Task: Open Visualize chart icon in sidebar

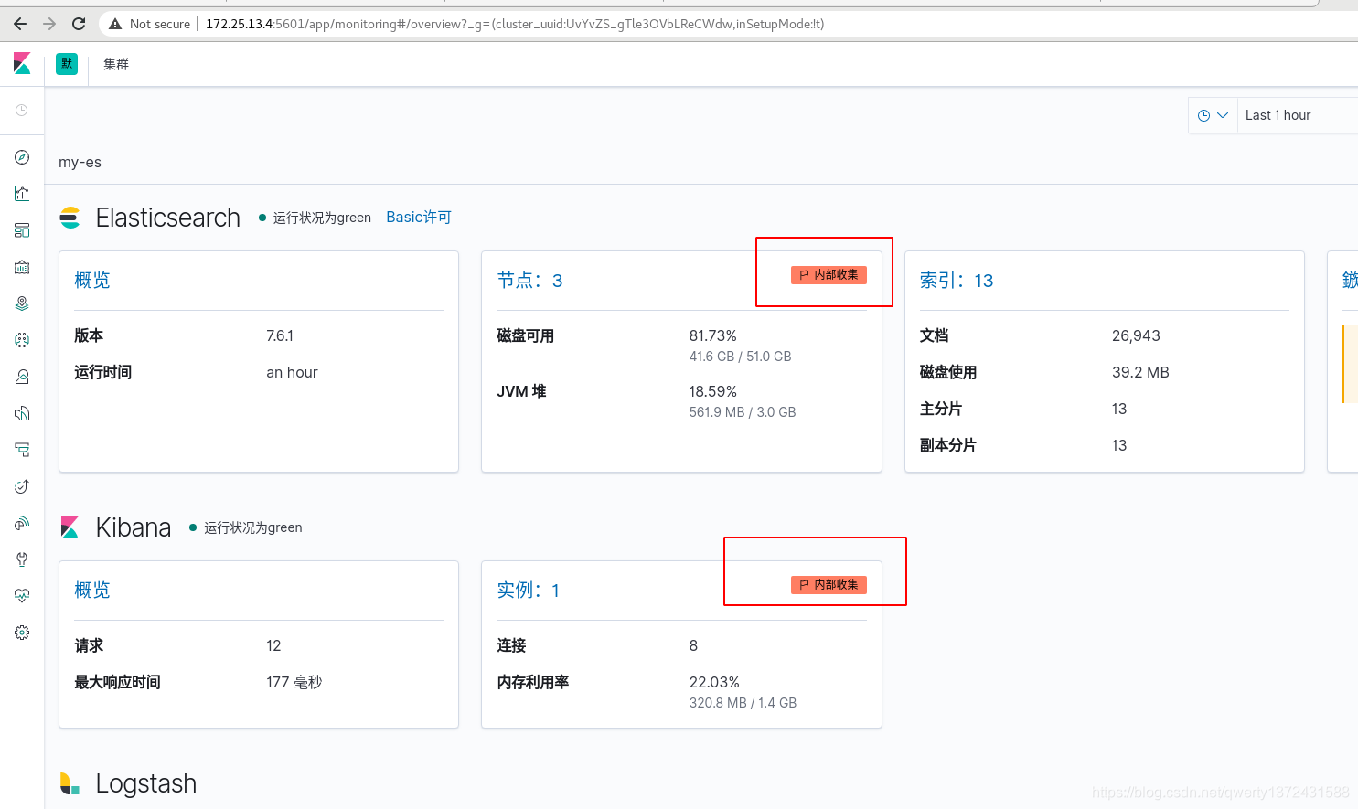Action: tap(22, 194)
